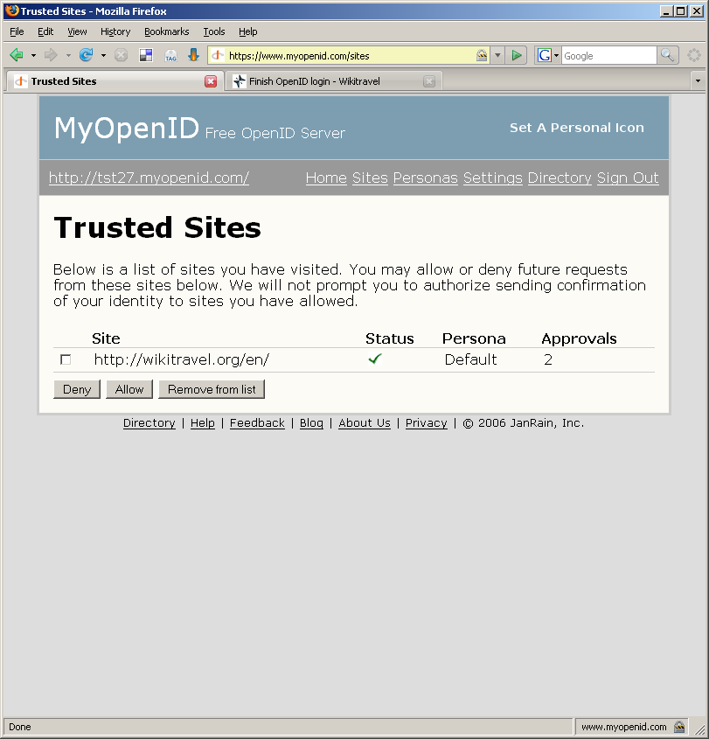Reload the page with the refresh icon
The height and width of the screenshot is (739, 709).
[x=86, y=55]
